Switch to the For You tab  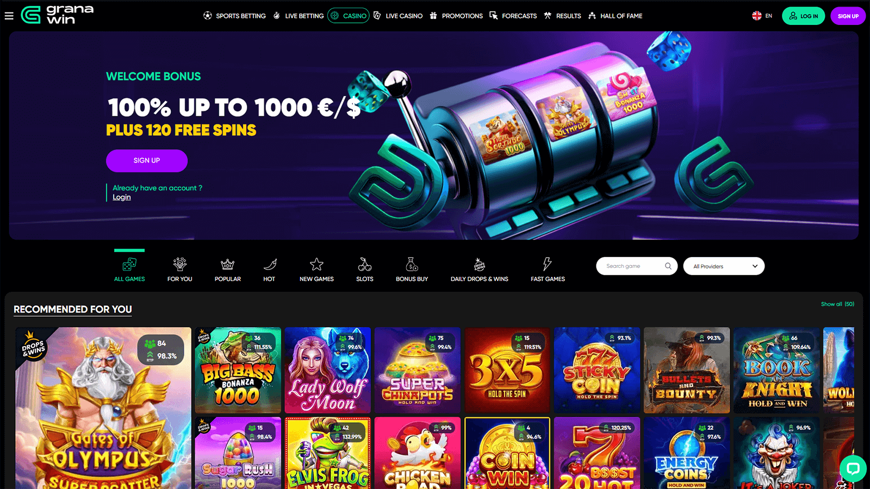coord(180,269)
